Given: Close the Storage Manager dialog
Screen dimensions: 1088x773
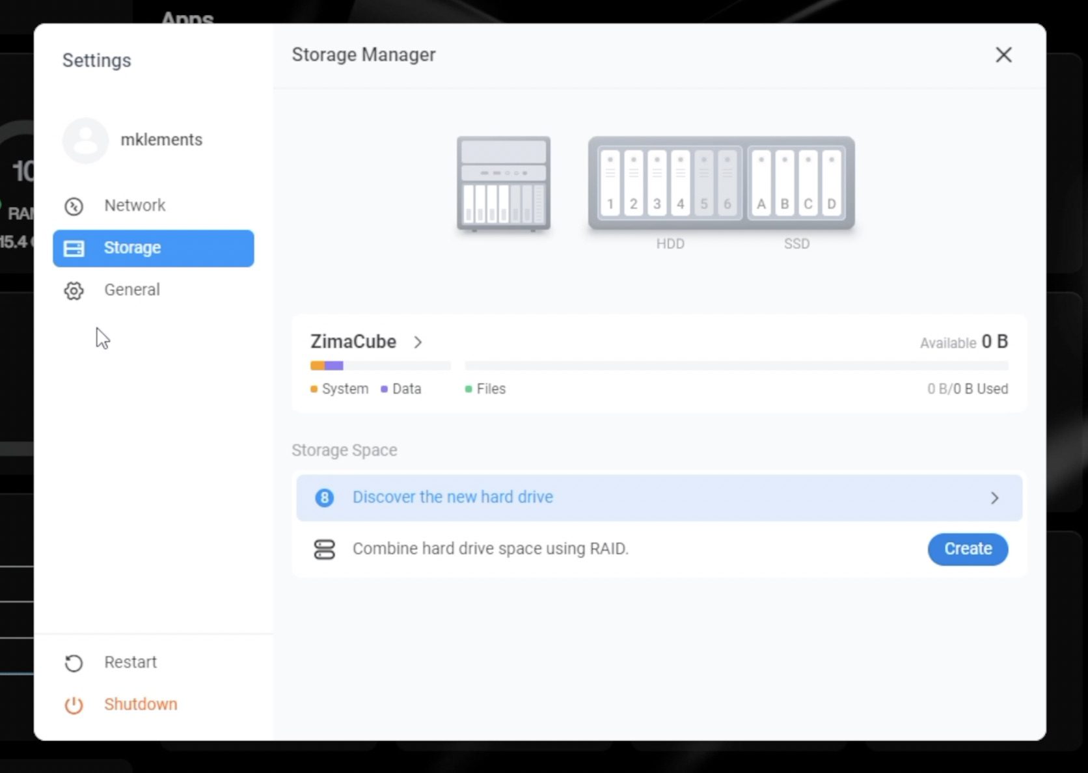Looking at the screenshot, I should (x=1003, y=55).
